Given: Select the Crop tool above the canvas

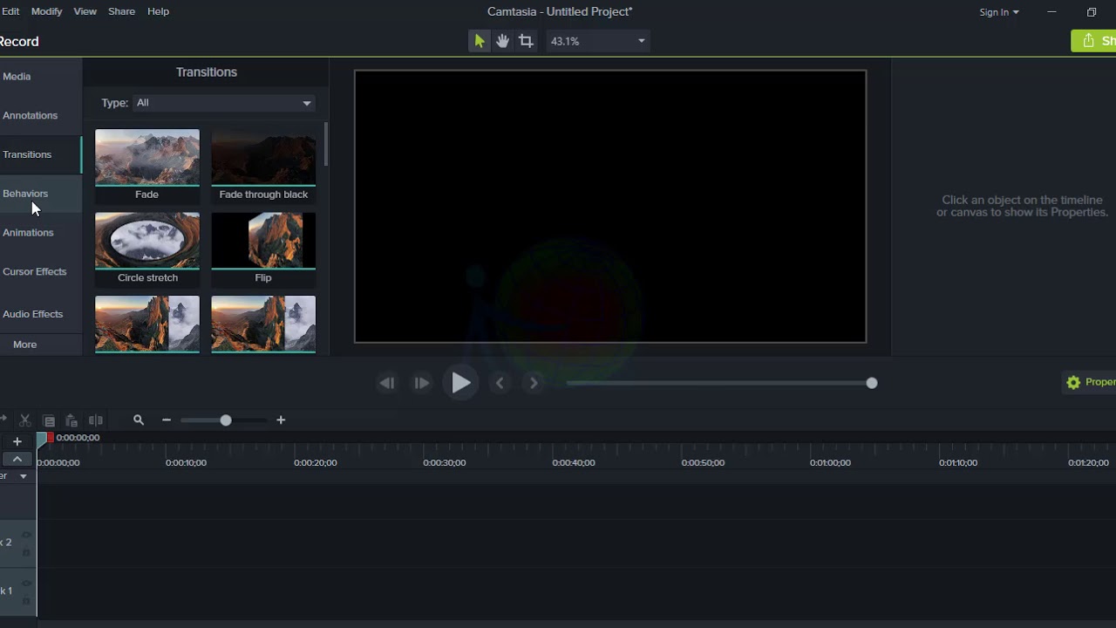Looking at the screenshot, I should pyautogui.click(x=525, y=40).
